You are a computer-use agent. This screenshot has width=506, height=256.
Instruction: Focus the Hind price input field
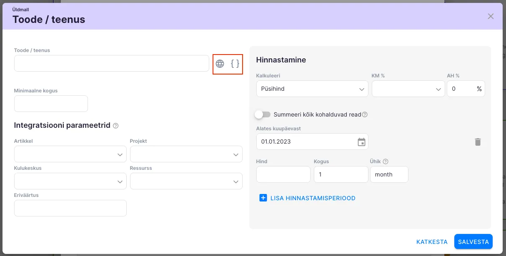[283, 175]
